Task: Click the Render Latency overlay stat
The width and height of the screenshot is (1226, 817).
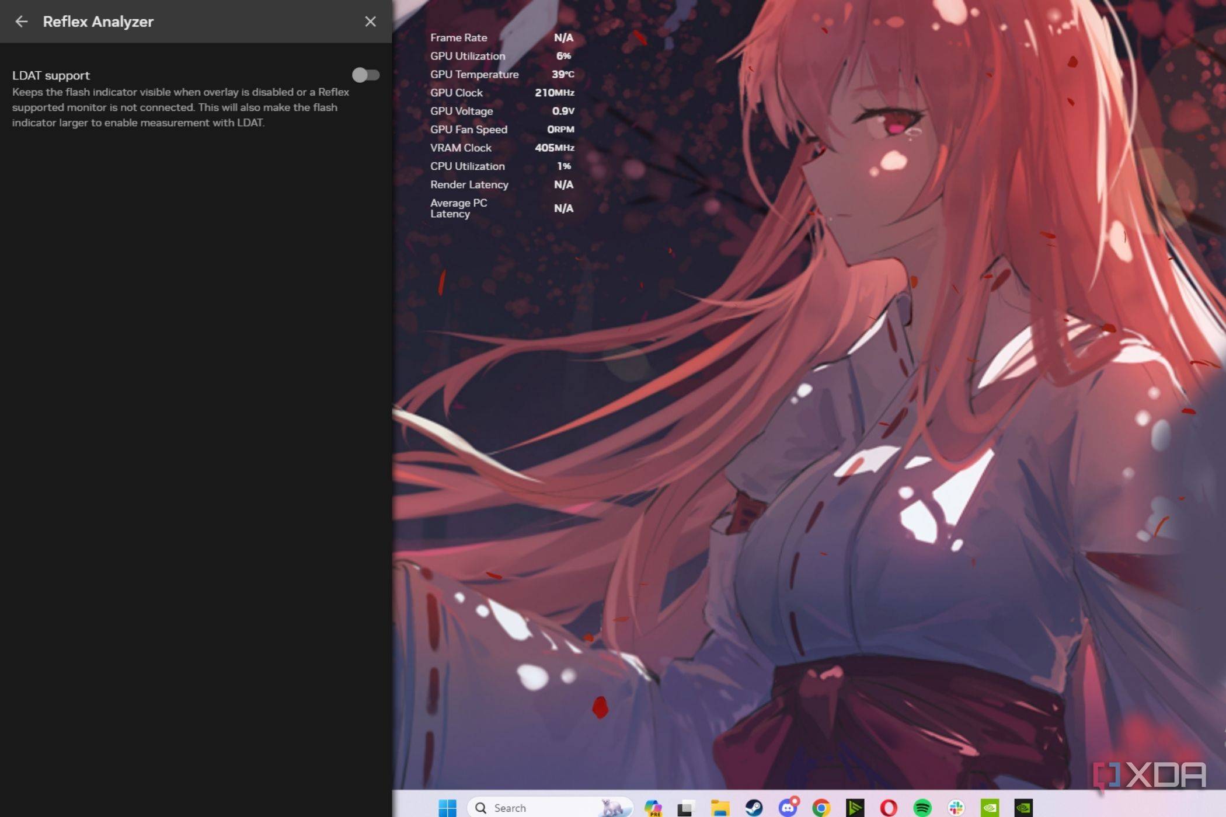Action: tap(502, 184)
